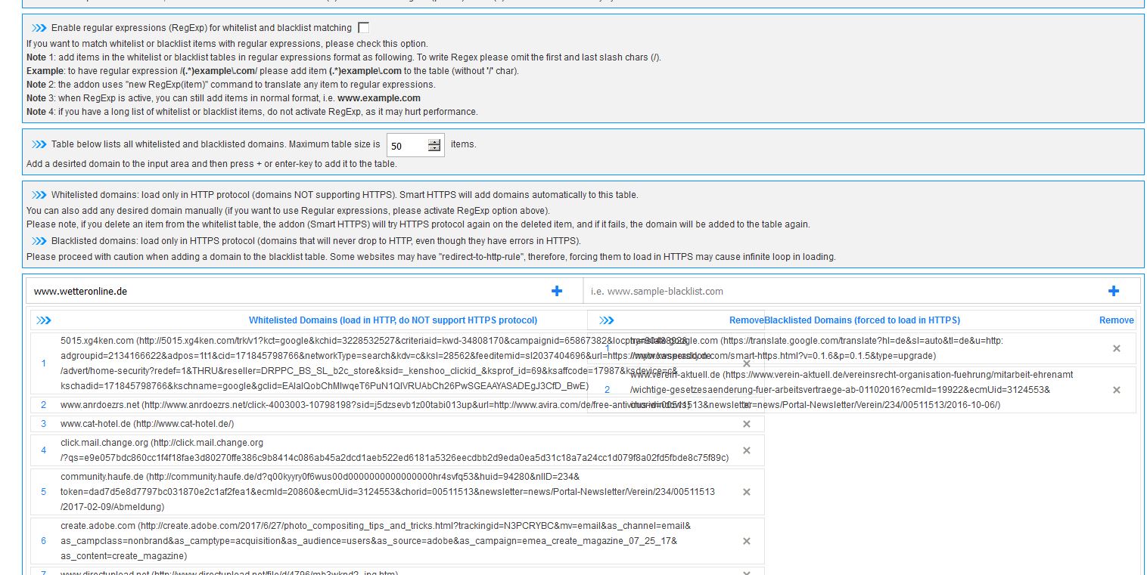Image resolution: width=1147 pixels, height=575 pixels.
Task: Remove click.mail.change.org from the whitelist
Action: click(747, 450)
